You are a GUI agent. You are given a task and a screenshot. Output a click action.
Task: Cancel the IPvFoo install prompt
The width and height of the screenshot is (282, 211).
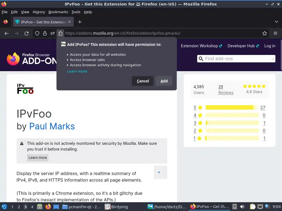coord(143,81)
